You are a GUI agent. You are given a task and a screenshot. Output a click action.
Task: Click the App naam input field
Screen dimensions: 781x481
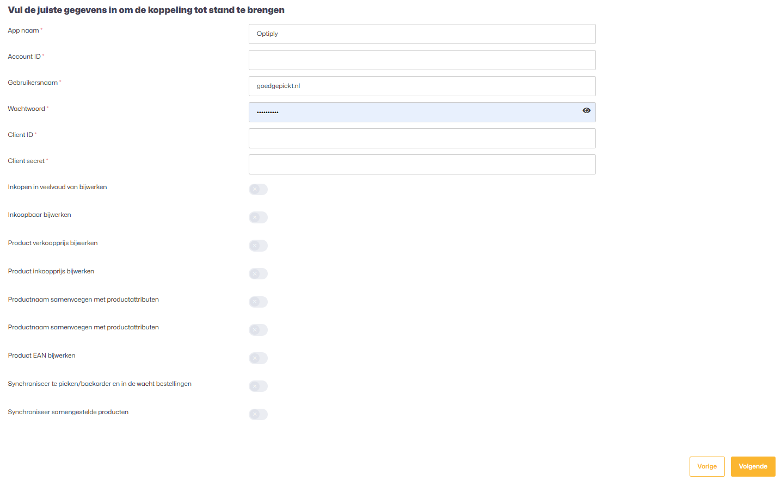pos(422,34)
